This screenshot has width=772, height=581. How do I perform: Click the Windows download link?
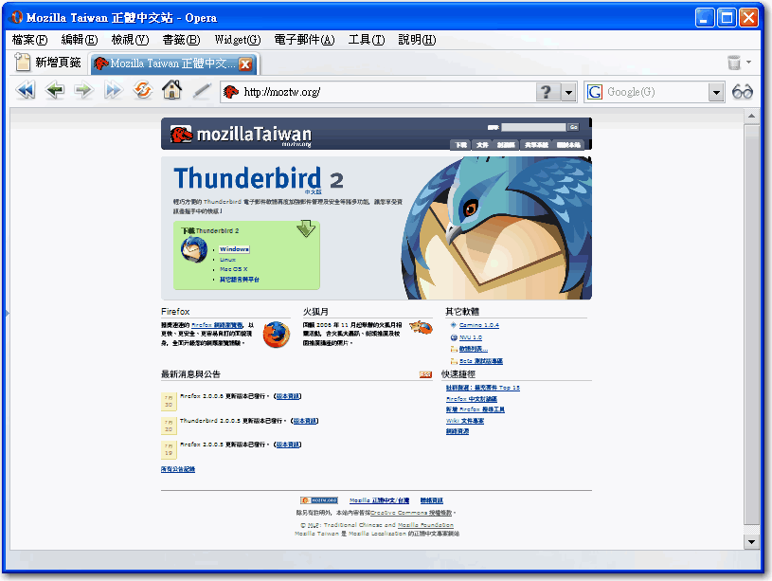[234, 249]
